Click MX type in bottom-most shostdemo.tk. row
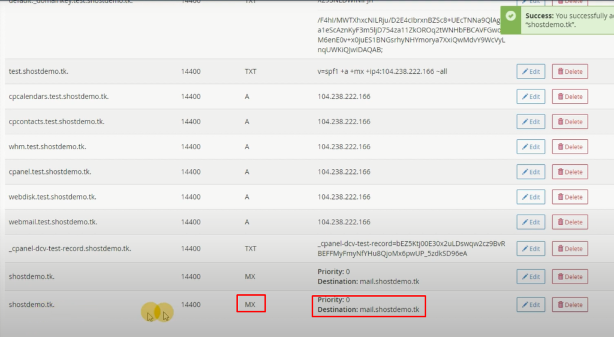 (250, 304)
